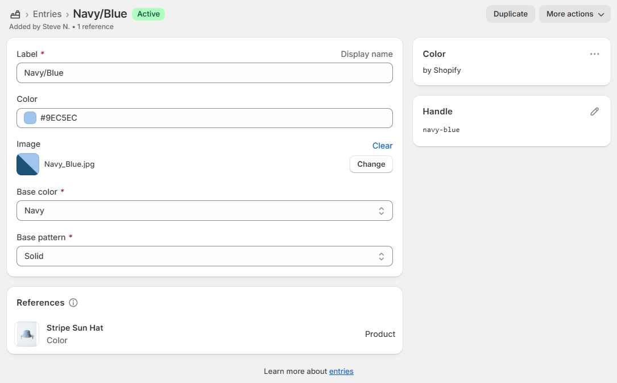617x383 pixels.
Task: Click the navy-blue handle text
Action: click(x=441, y=130)
